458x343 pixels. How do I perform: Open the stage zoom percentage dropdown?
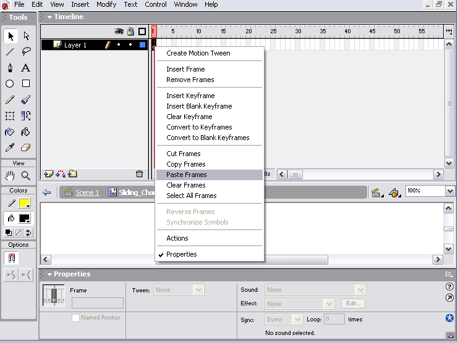(x=449, y=191)
